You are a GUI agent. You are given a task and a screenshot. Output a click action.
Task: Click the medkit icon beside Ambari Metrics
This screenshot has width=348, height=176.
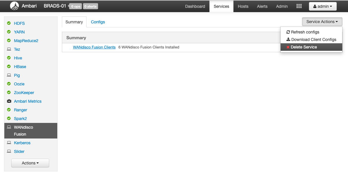point(9,101)
